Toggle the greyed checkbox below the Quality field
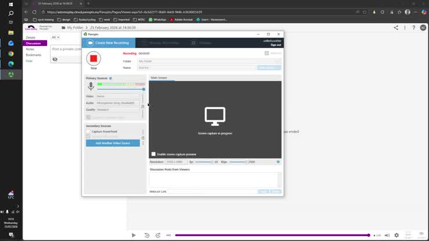429x241 pixels. [x=88, y=117]
